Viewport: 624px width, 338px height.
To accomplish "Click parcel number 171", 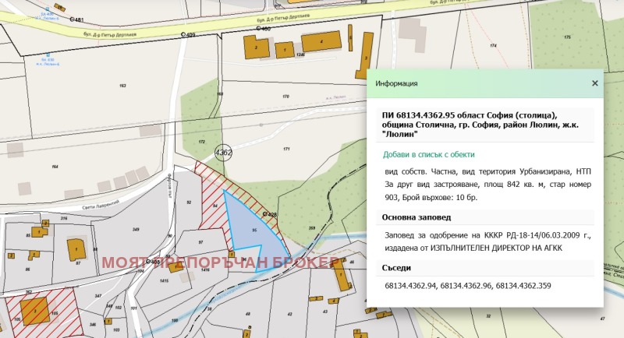I will 286,149.
